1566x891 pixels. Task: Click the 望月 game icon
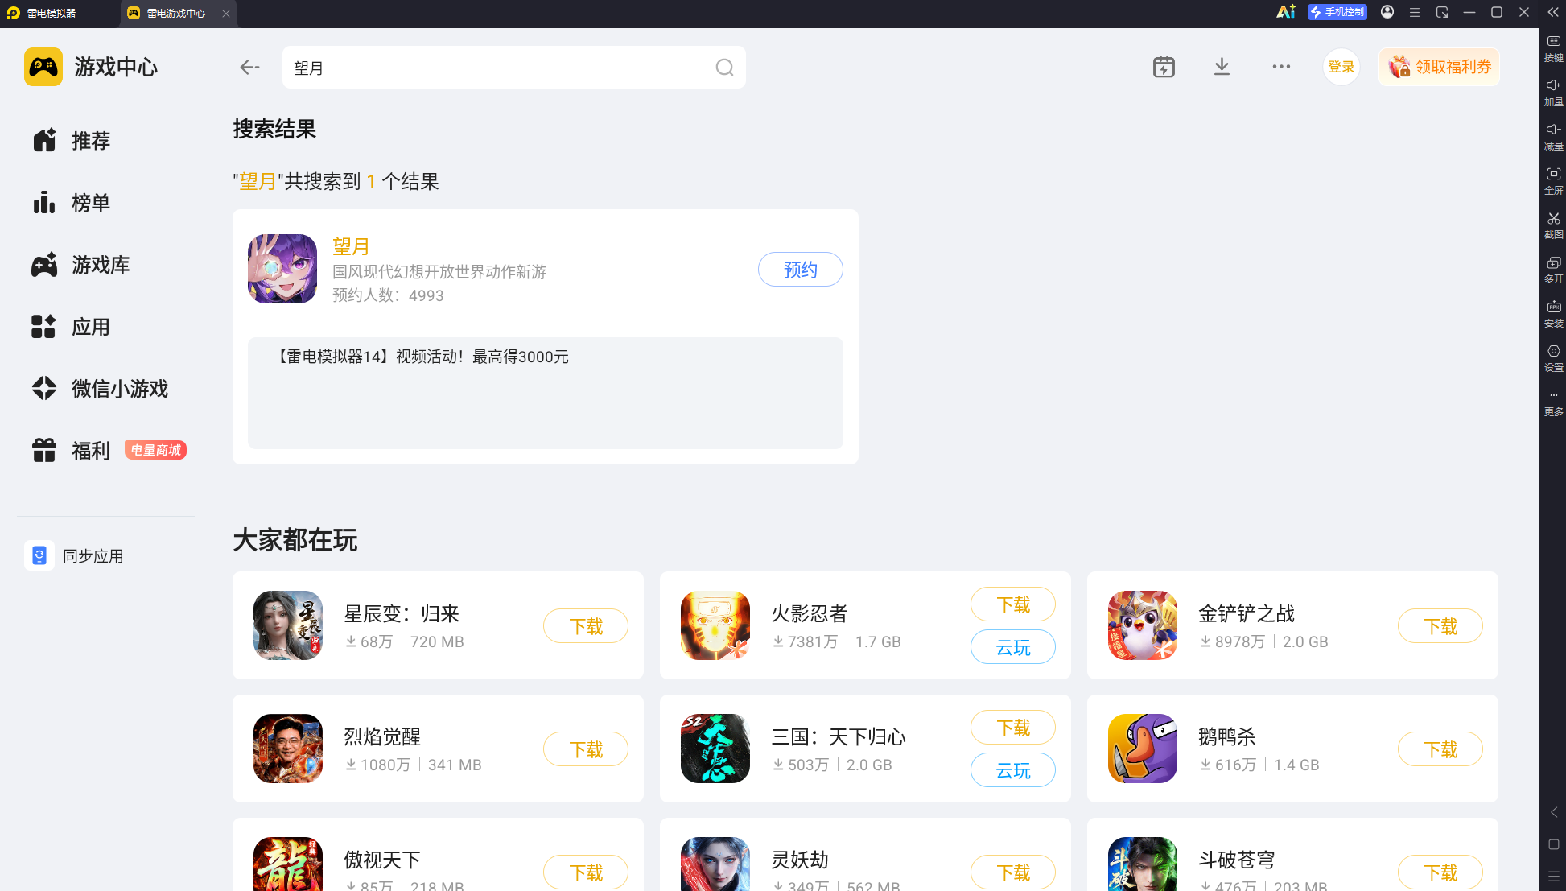[282, 269]
